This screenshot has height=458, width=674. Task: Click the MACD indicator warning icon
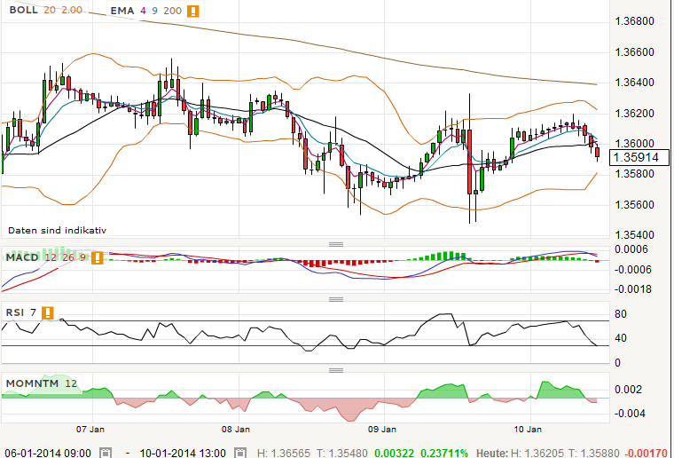coord(98,257)
